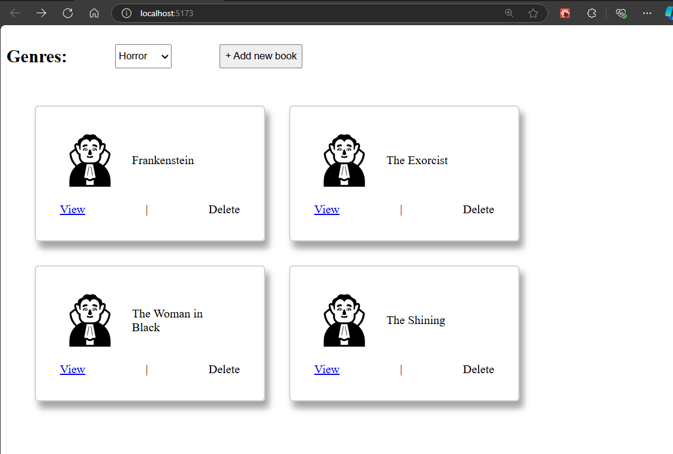
Task: Click the vampire icon on Woman in Black card
Action: point(90,320)
